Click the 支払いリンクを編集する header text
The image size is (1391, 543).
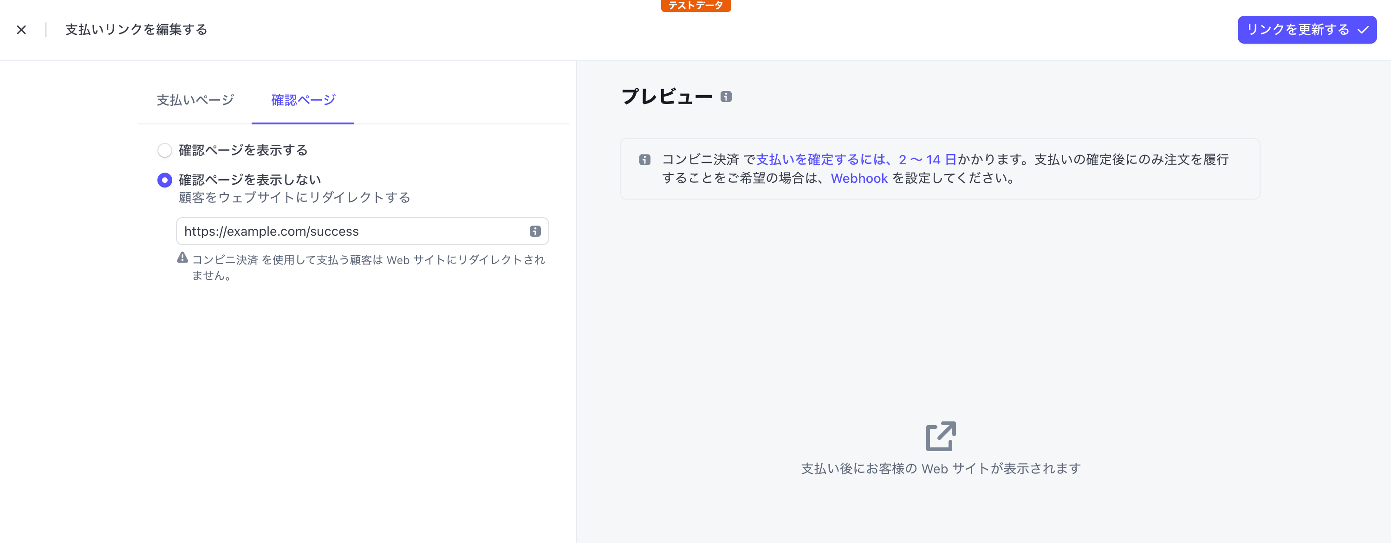[134, 30]
